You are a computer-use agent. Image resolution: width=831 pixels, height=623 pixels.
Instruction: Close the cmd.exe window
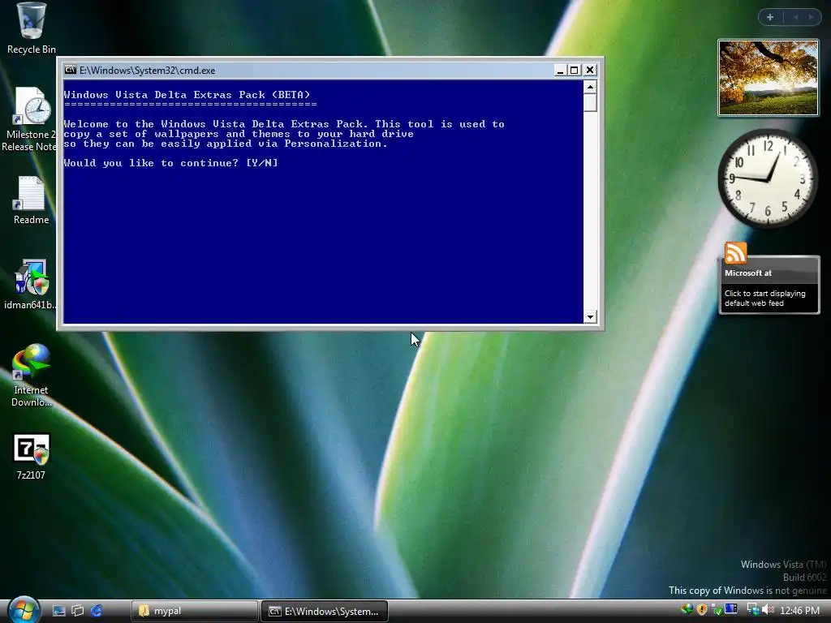coord(590,70)
